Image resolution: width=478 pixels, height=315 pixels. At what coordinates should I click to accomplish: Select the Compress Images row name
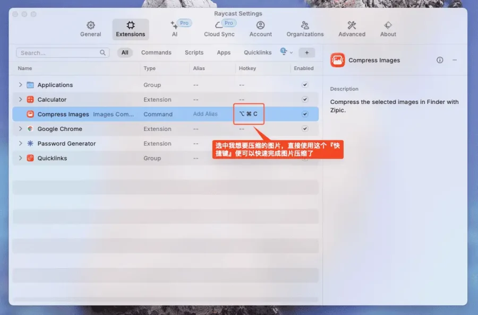63,114
